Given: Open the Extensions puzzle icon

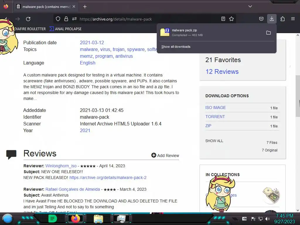Looking at the screenshot, I should [x=282, y=19].
